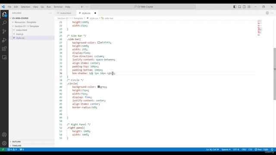276x155 pixels.
Task: Open the Source Control view icon
Action: click(4, 31)
